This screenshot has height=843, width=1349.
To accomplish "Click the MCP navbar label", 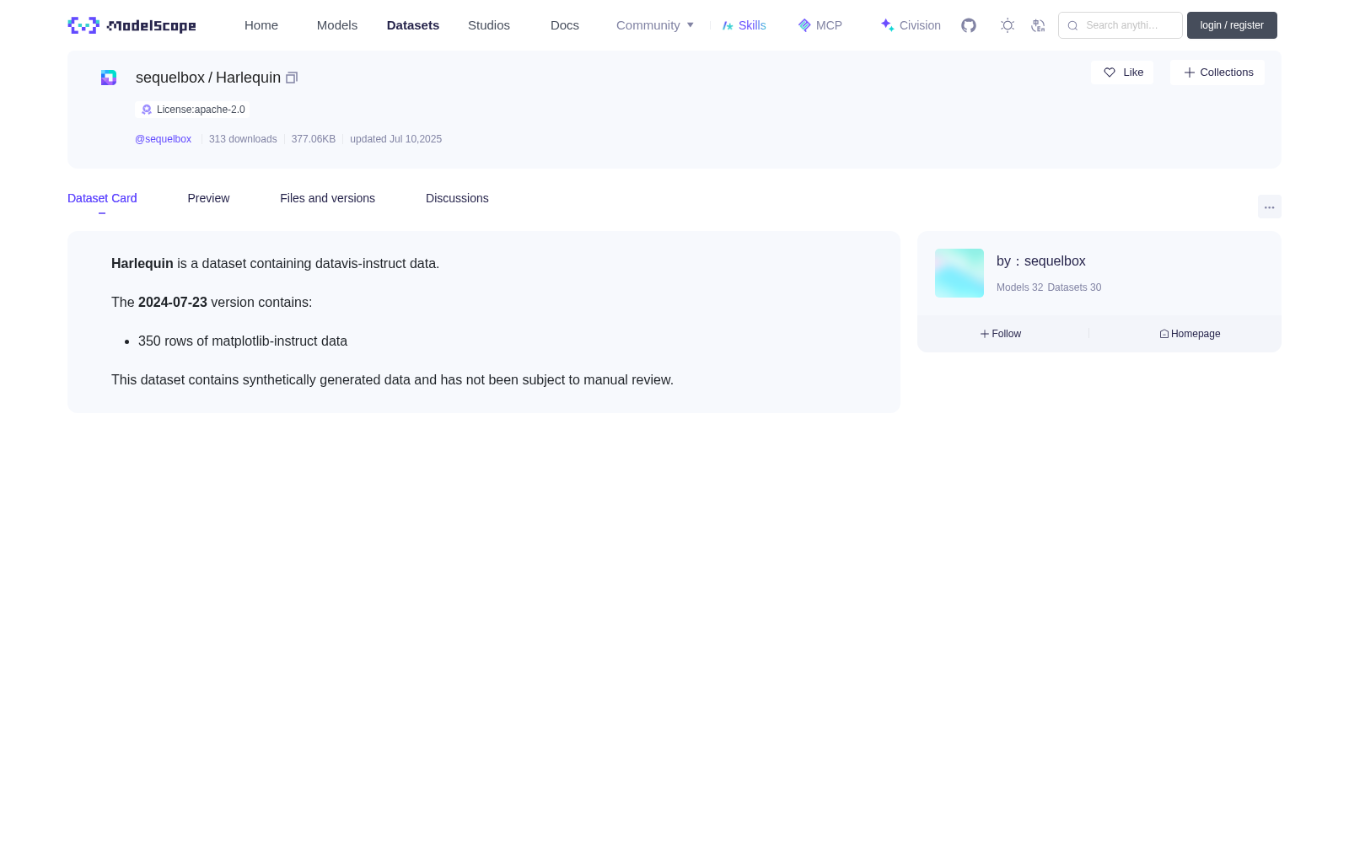I will 829,25.
